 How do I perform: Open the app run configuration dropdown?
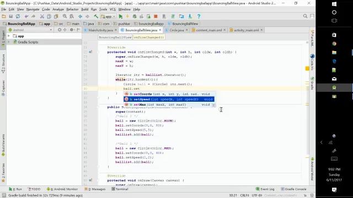[108, 16]
